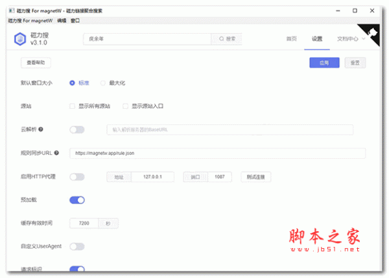Click the parse server BaseURL input field
Viewport: 389px width, 278px height.
coord(230,130)
